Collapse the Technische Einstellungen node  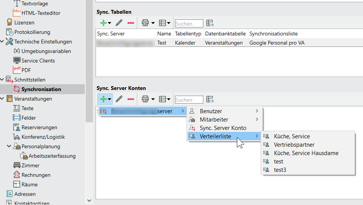pyautogui.click(x=2, y=42)
